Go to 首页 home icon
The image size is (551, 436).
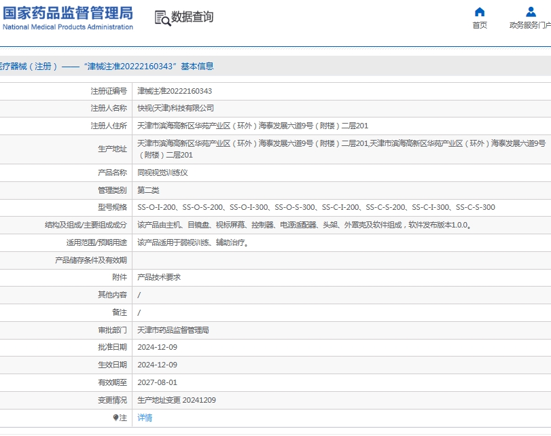[480, 12]
